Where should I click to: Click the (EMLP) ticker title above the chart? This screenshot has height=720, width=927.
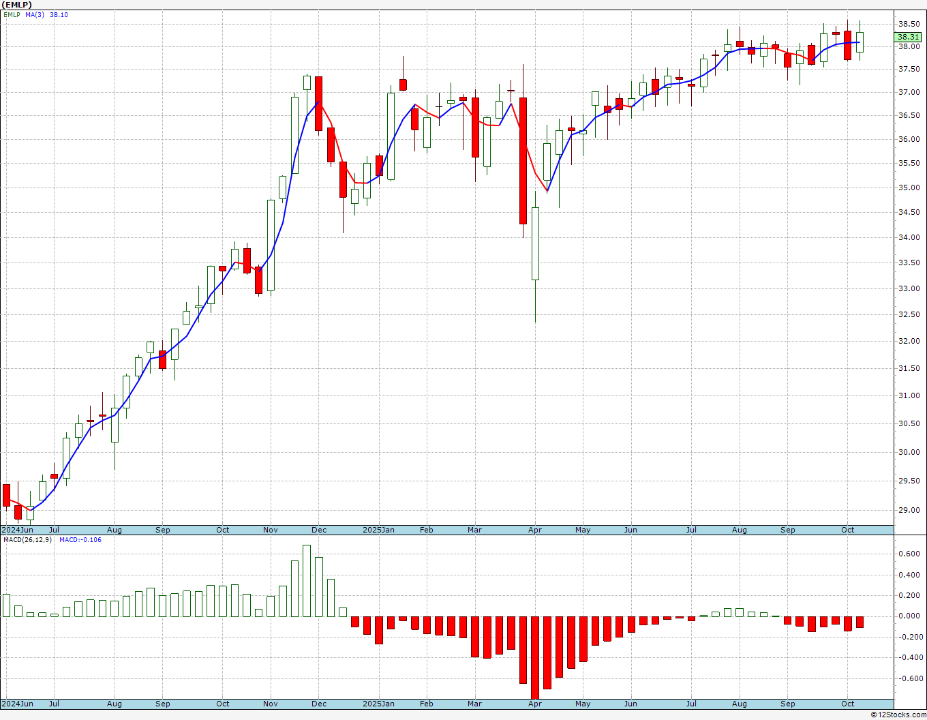[x=18, y=5]
